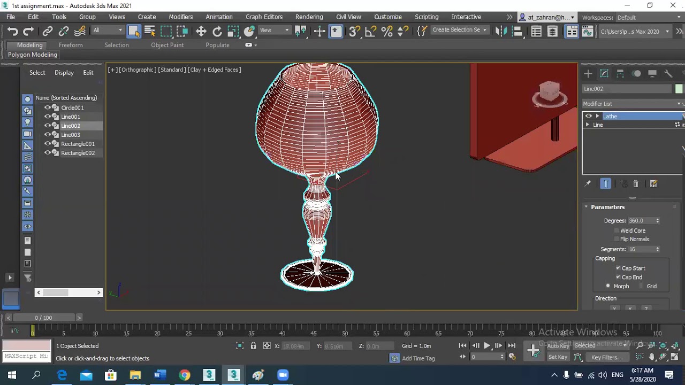
Task: Activate Select and Scale tool
Action: [x=233, y=32]
